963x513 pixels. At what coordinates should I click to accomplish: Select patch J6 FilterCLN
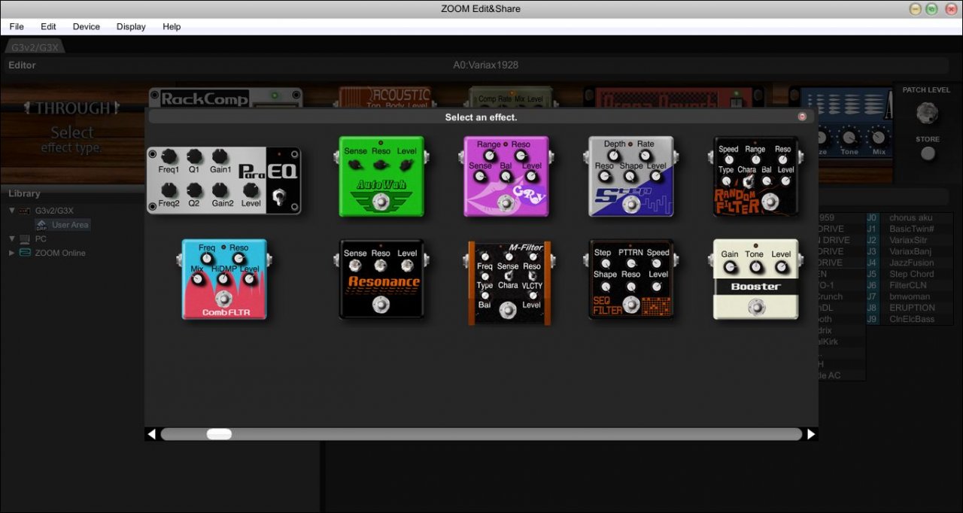pos(910,285)
